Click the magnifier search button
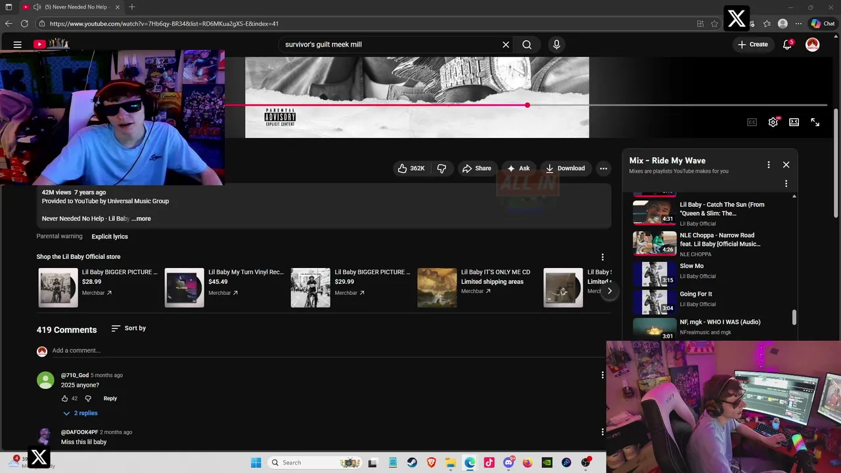This screenshot has height=473, width=841. [527, 45]
